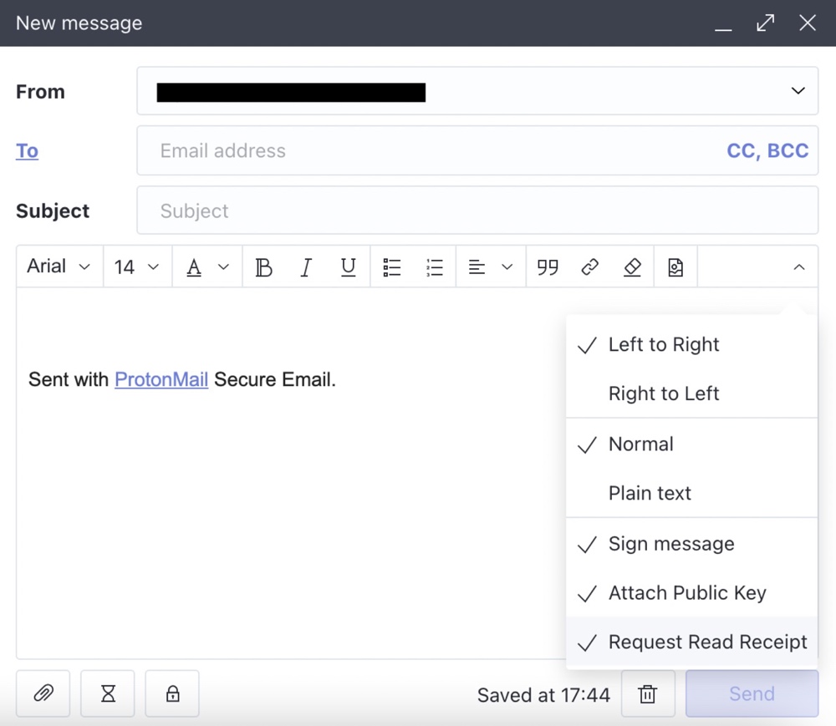836x726 pixels.
Task: Set message expiration with the hourglass
Action: [x=108, y=693]
